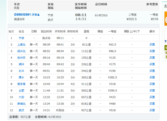
Task: Click the ¥282.5 price cell
Action: pos(113,77)
